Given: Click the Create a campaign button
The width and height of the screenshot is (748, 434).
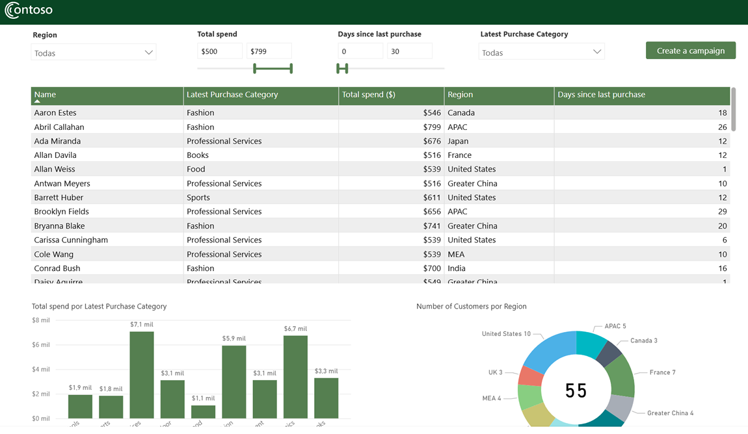Looking at the screenshot, I should tap(690, 51).
